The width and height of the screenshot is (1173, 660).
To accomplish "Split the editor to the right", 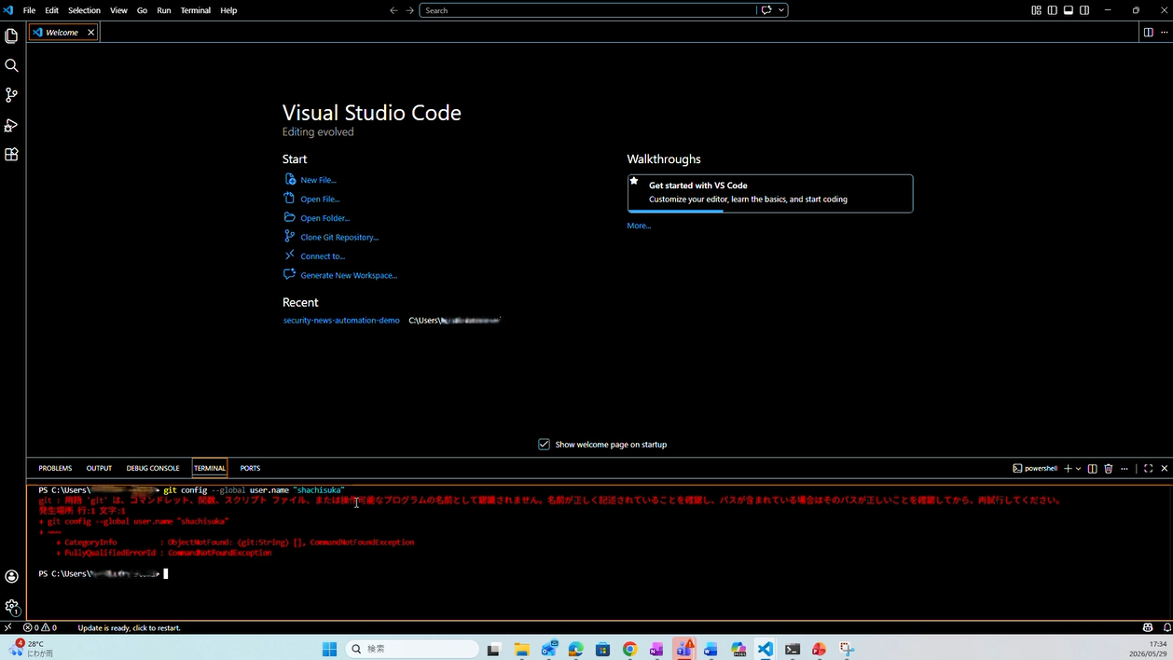I will 1148,32.
